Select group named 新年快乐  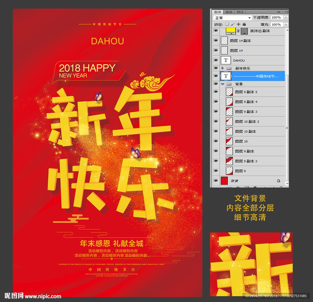tap(242, 68)
